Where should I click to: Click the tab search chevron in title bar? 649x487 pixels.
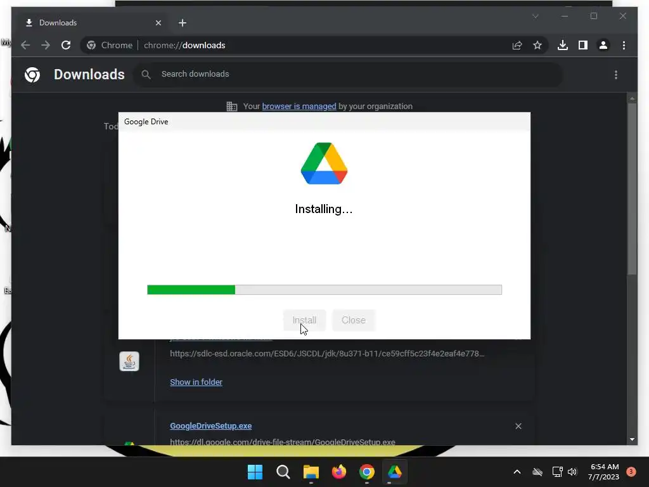(x=535, y=16)
